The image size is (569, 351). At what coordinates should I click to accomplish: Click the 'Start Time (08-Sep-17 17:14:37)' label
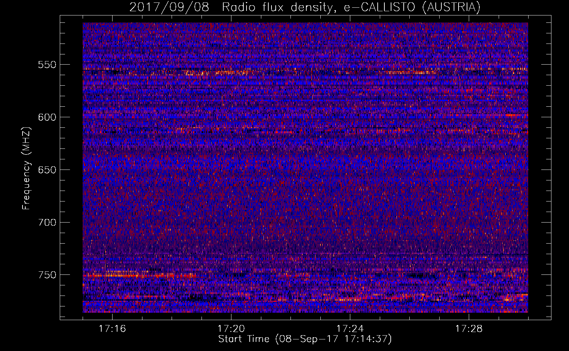click(305, 339)
